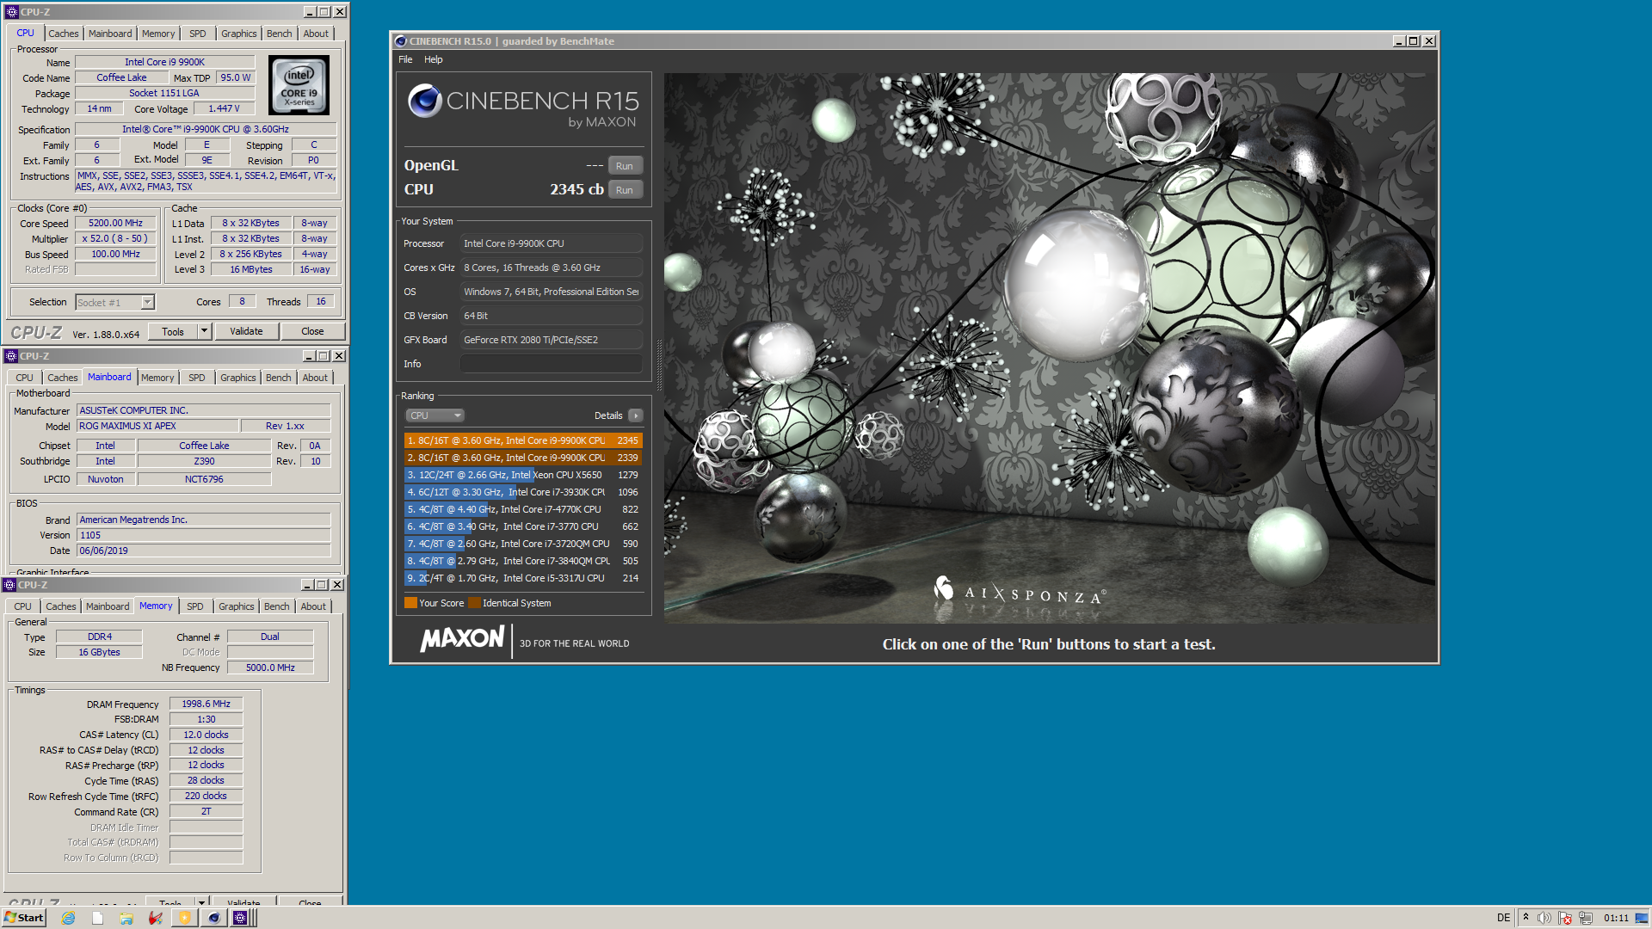Show hidden tray icons
This screenshot has width=1652, height=929.
(1526, 917)
